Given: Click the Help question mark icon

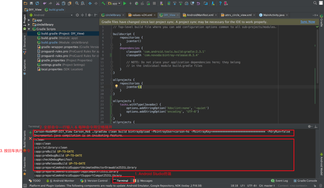Looking at the screenshot, I should coord(220,3).
